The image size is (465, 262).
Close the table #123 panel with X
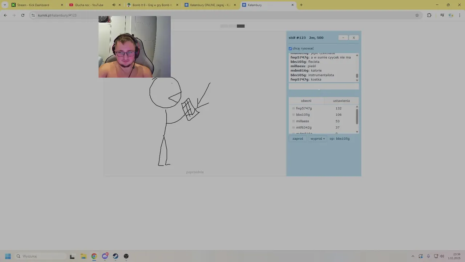354,37
